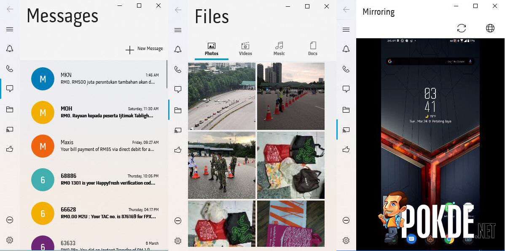Open notifications bell in the Messages window sidebar
505x251 pixels.
[x=10, y=48]
